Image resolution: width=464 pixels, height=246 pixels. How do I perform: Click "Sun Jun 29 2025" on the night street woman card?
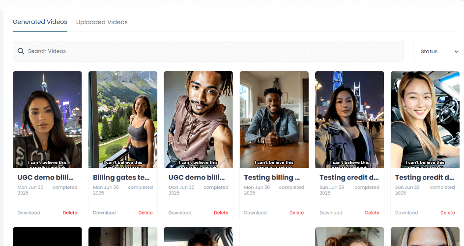pos(332,190)
